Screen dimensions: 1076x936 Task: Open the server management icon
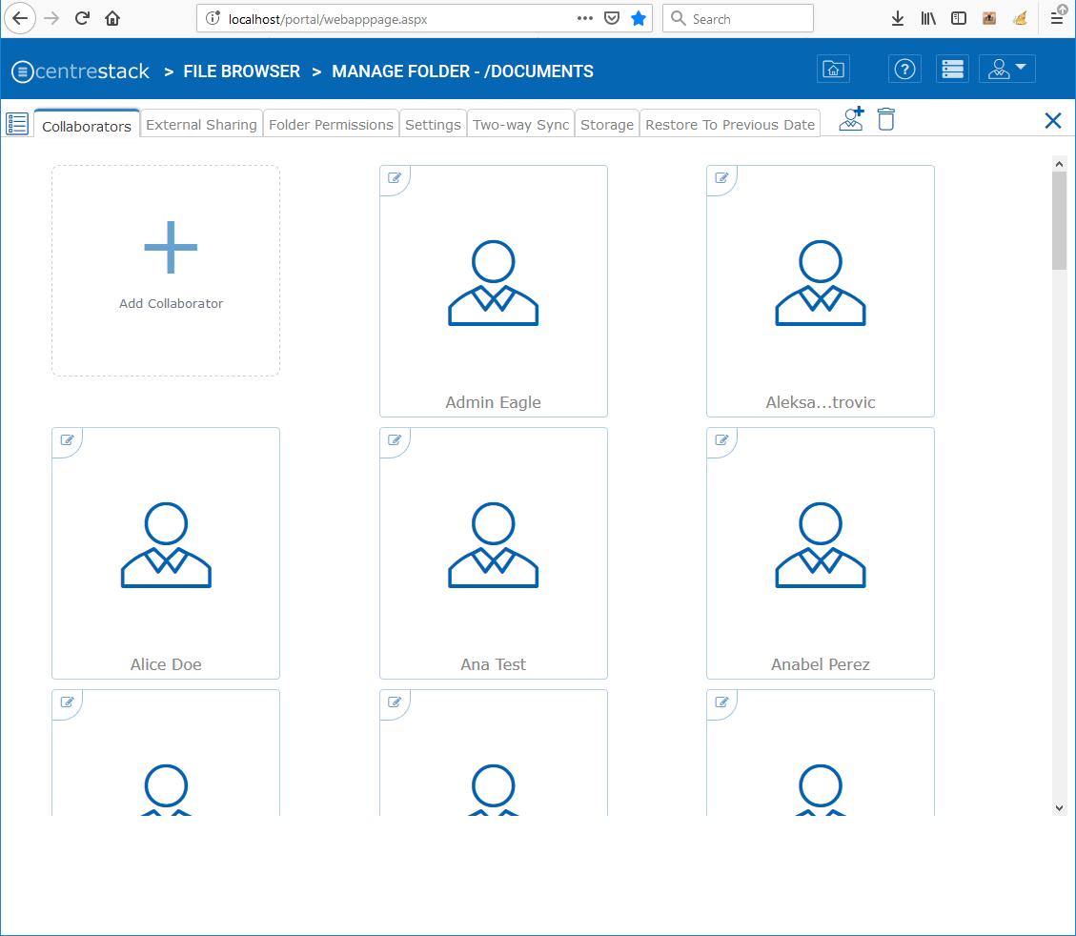(x=952, y=70)
